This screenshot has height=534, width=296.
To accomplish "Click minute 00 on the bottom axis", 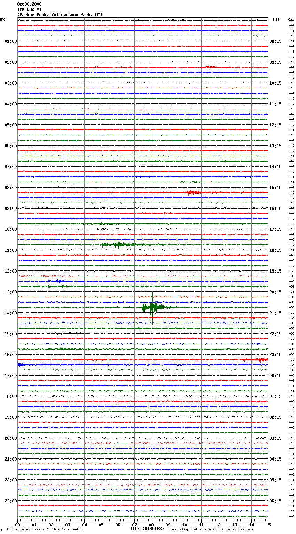I will [17, 525].
